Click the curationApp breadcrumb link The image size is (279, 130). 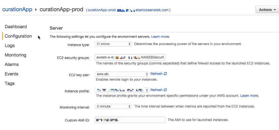17,10
